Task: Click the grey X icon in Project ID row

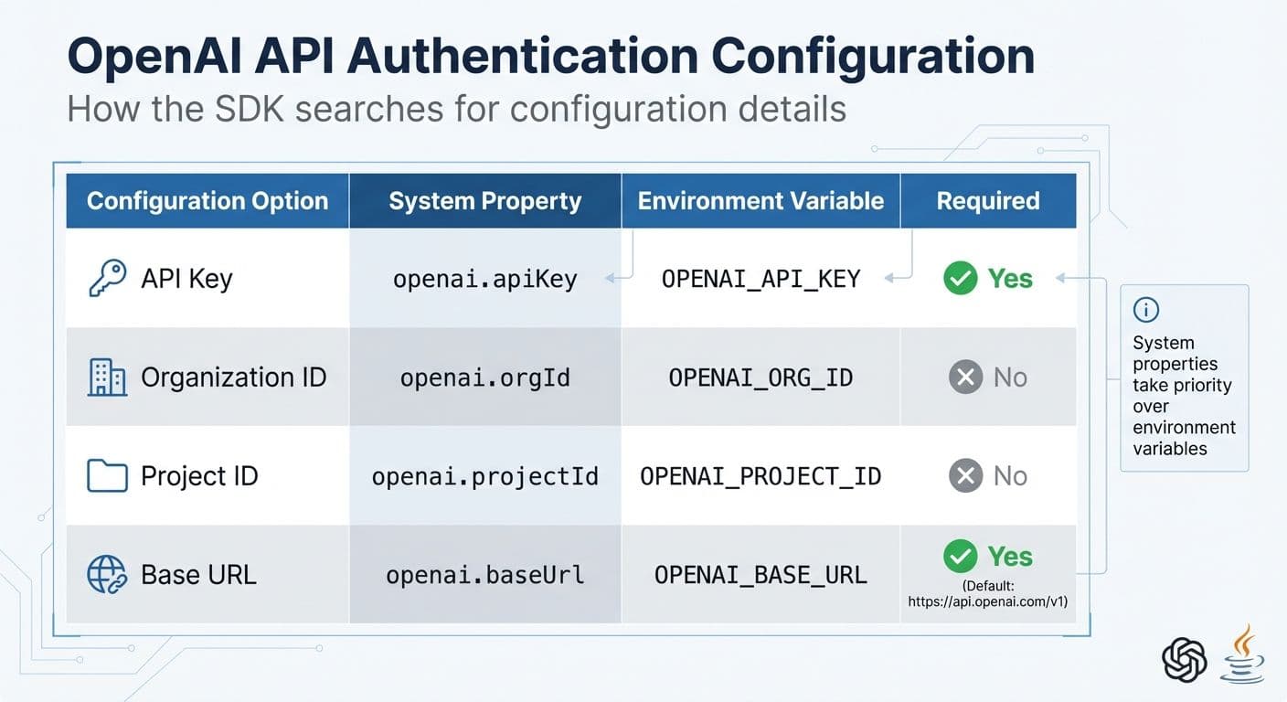Action: point(965,475)
